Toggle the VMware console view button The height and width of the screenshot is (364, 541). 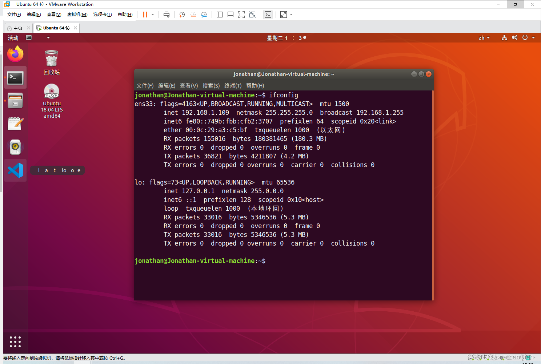tap(268, 15)
